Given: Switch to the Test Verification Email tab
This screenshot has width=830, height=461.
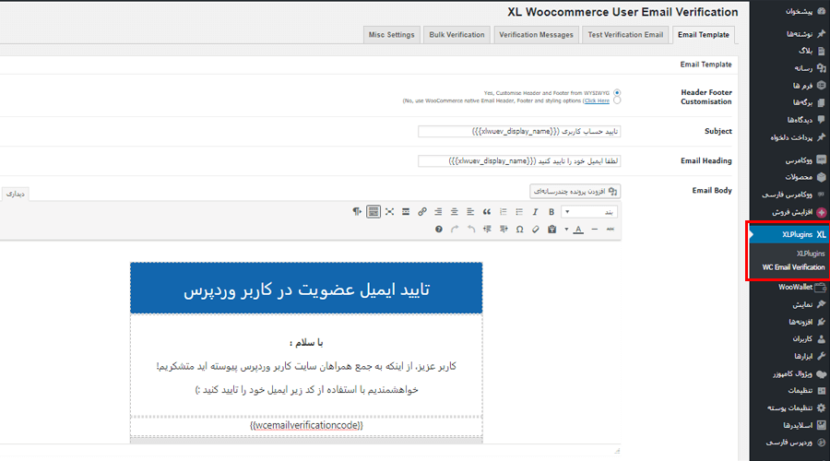Looking at the screenshot, I should click(625, 34).
